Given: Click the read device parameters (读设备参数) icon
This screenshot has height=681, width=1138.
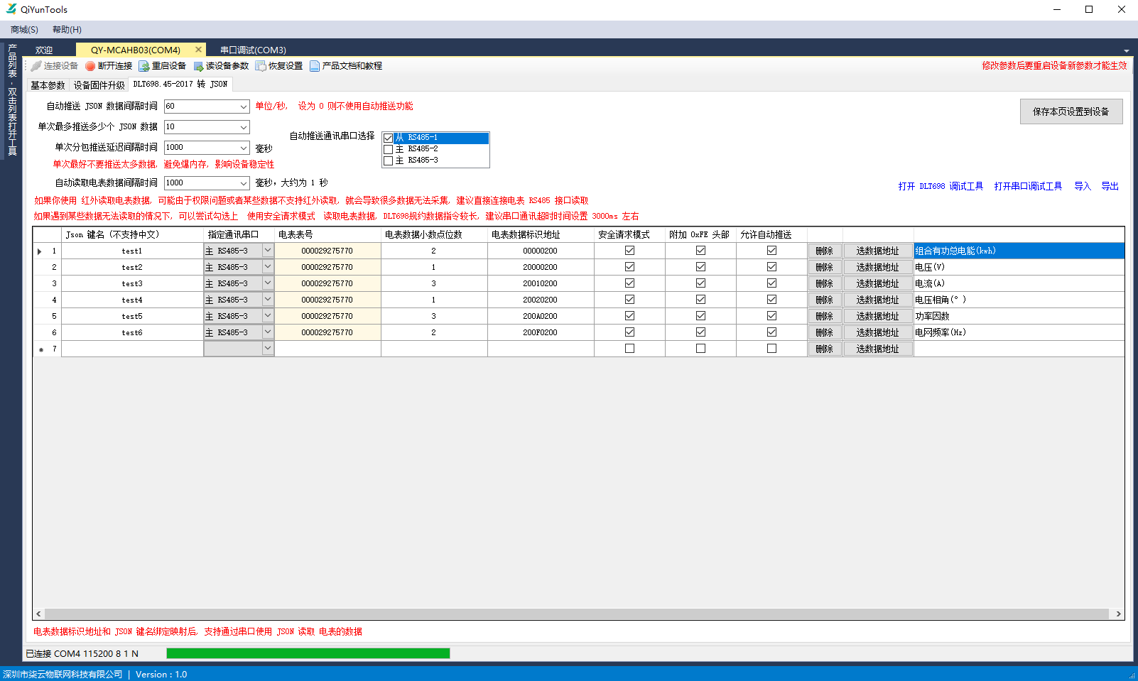Looking at the screenshot, I should [198, 66].
